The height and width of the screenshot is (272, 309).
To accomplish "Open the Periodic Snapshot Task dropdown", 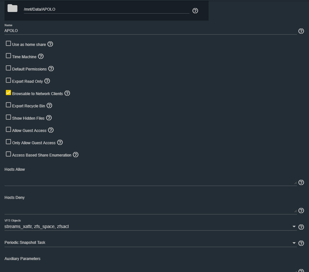I will (x=151, y=243).
